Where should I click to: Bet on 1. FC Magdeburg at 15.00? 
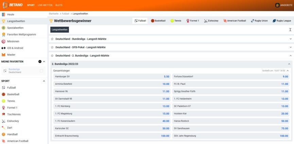point(112,114)
